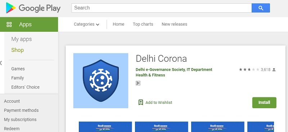The image size is (288, 132).
Task: Open the Apps grid icon section
Action: pos(9,24)
